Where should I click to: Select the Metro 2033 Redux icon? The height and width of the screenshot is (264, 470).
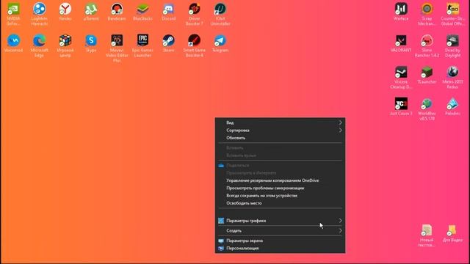click(452, 73)
